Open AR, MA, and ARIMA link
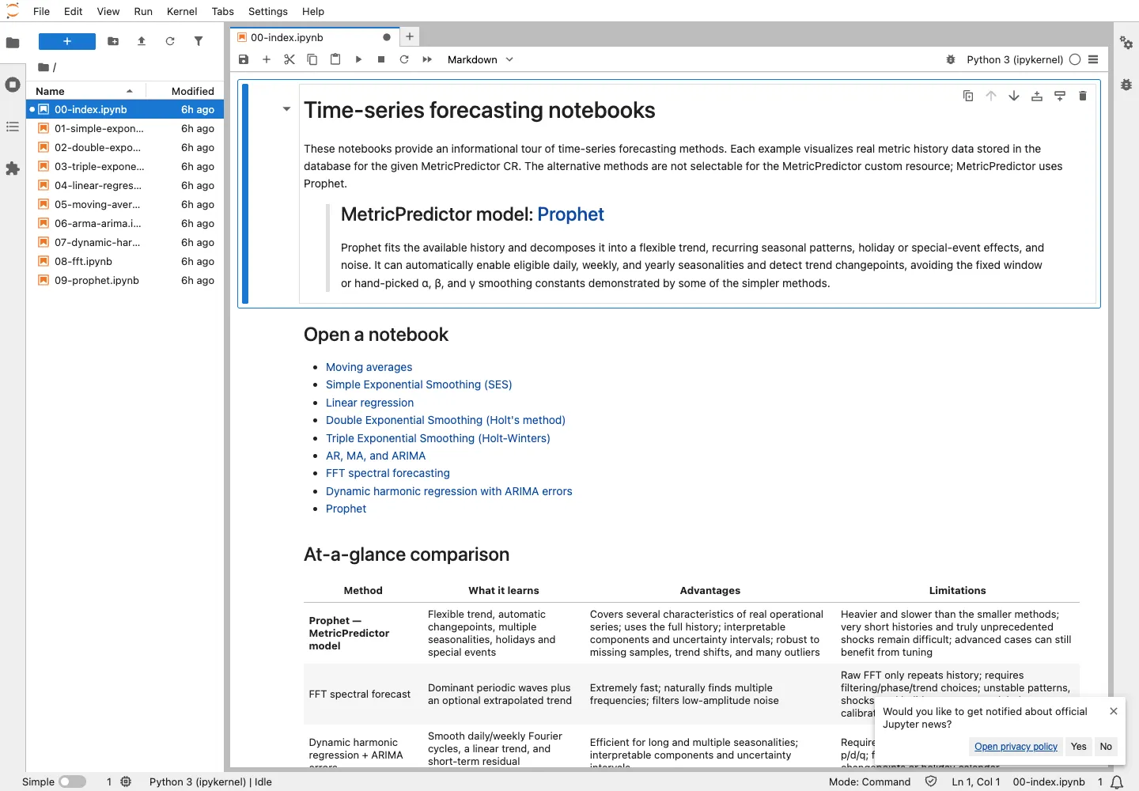 pos(376,456)
